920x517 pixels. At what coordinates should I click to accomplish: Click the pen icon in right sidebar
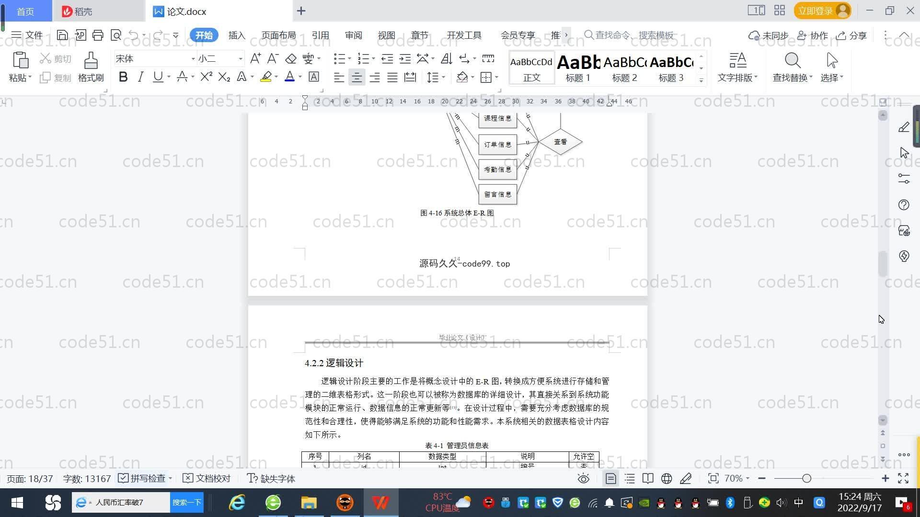coord(904,127)
